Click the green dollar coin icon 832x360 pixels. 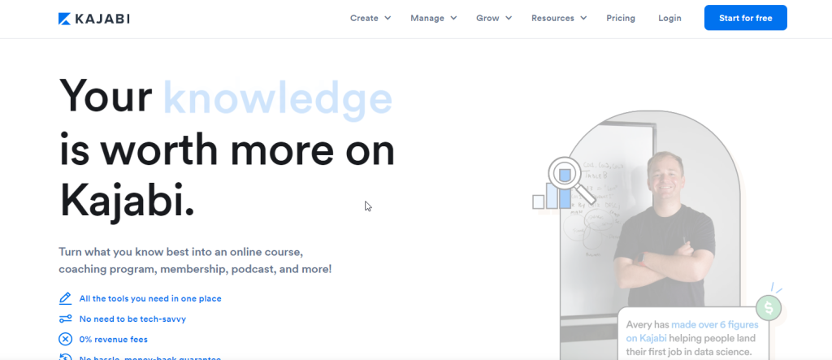(769, 307)
